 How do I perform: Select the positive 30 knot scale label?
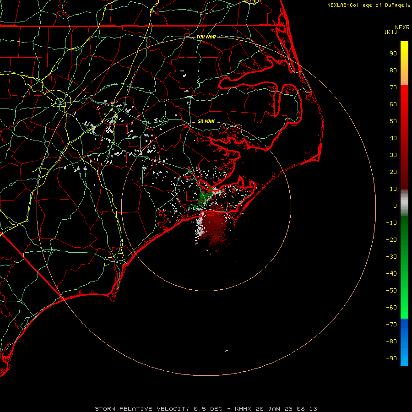[x=393, y=155]
